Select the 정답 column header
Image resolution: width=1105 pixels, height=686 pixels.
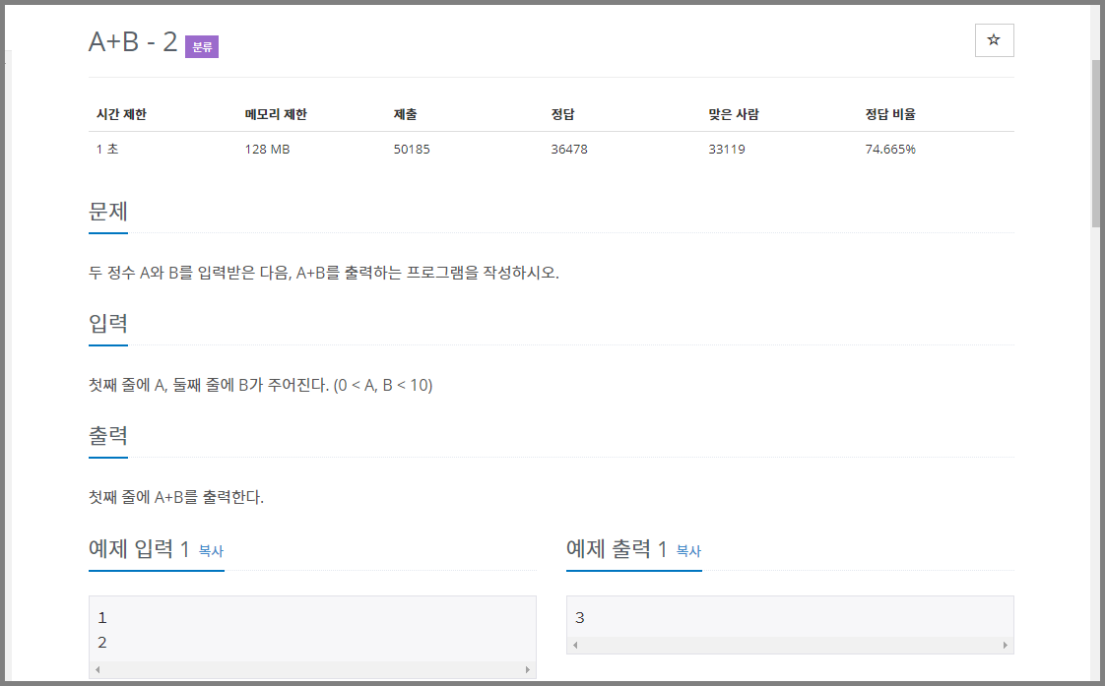pyautogui.click(x=562, y=114)
